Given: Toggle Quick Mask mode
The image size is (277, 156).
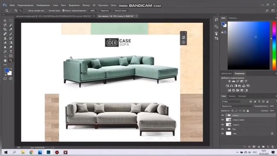Looking at the screenshot, I should click(x=5, y=78).
